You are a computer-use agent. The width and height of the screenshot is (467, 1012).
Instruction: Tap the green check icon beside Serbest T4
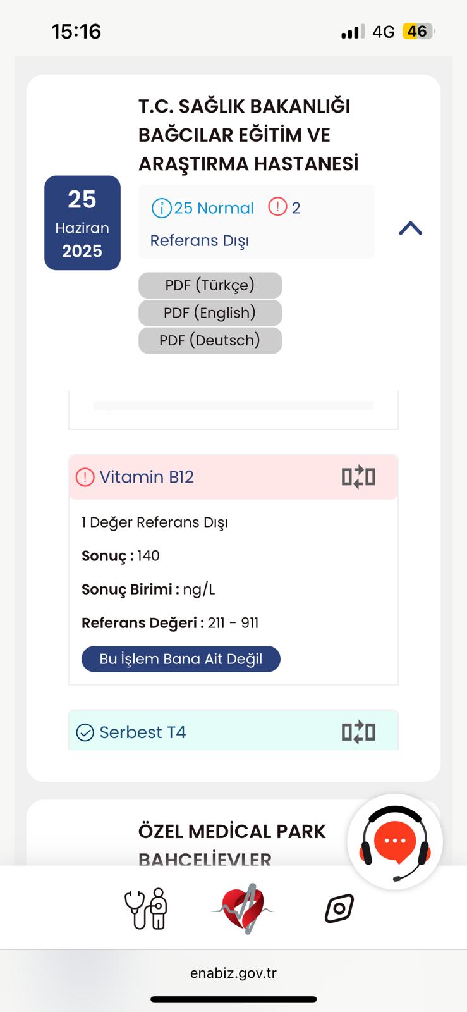coord(85,732)
